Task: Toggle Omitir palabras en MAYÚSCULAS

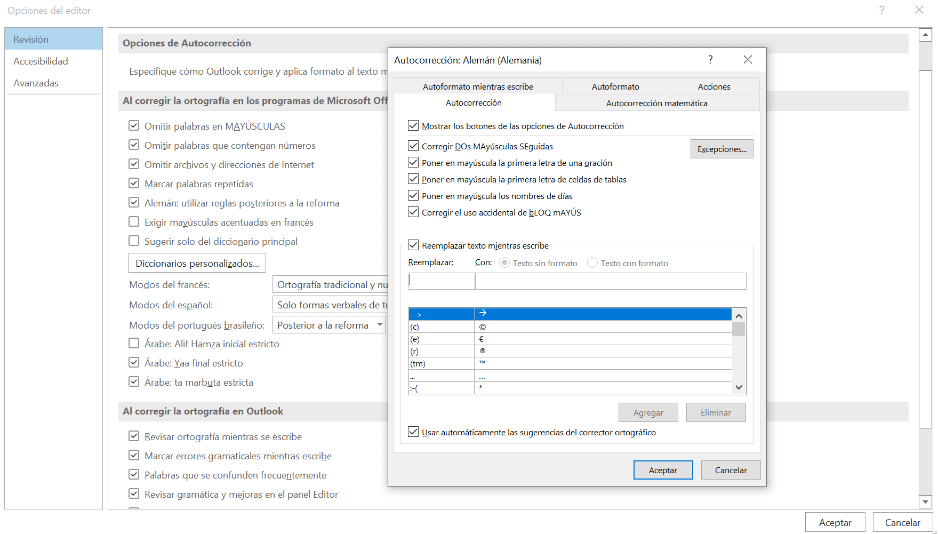Action: (134, 126)
